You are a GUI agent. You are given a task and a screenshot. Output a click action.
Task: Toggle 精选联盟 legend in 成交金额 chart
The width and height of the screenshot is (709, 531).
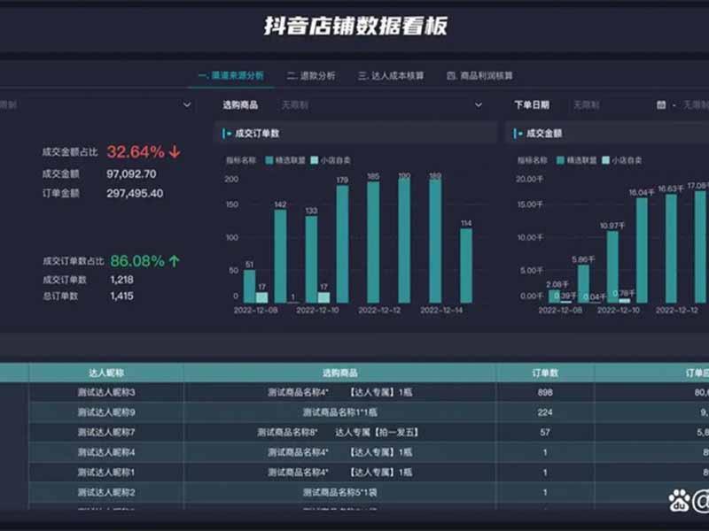pyautogui.click(x=577, y=160)
